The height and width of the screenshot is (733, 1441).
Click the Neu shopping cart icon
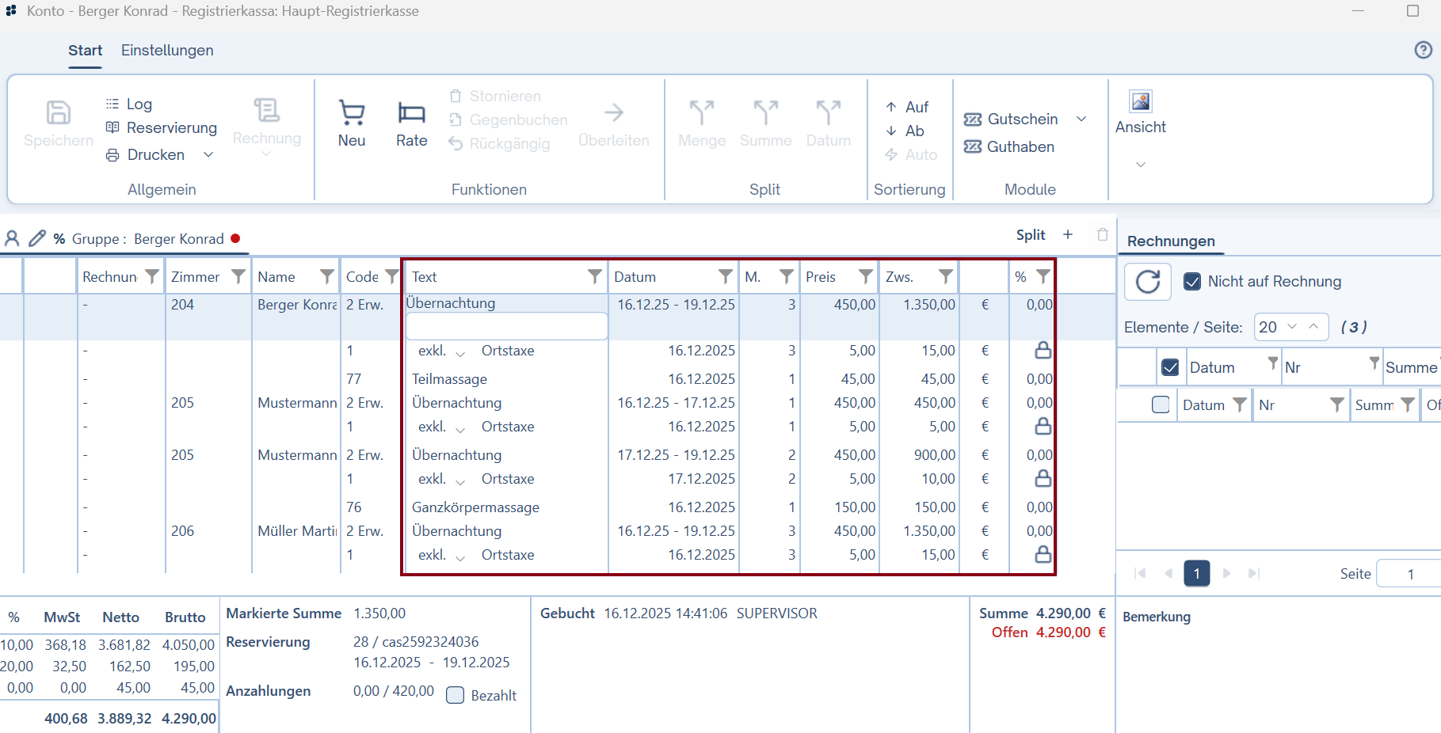point(352,114)
